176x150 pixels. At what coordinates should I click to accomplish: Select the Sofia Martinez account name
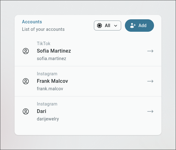(54, 51)
